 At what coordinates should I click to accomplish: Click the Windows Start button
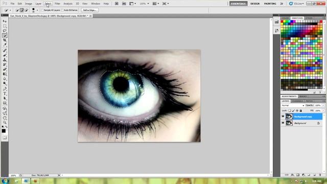tap(5, 180)
